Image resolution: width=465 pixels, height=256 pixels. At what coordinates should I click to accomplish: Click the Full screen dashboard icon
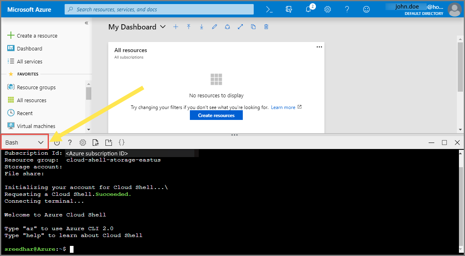(x=240, y=27)
